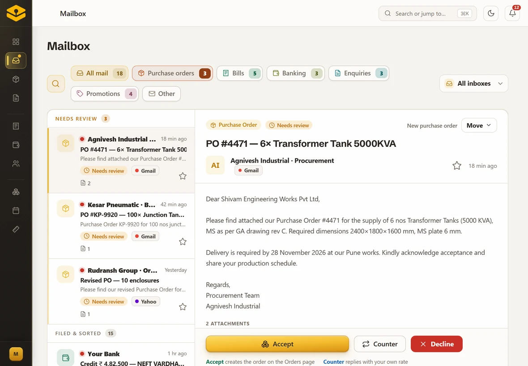Switch to the Other tab

pyautogui.click(x=161, y=94)
